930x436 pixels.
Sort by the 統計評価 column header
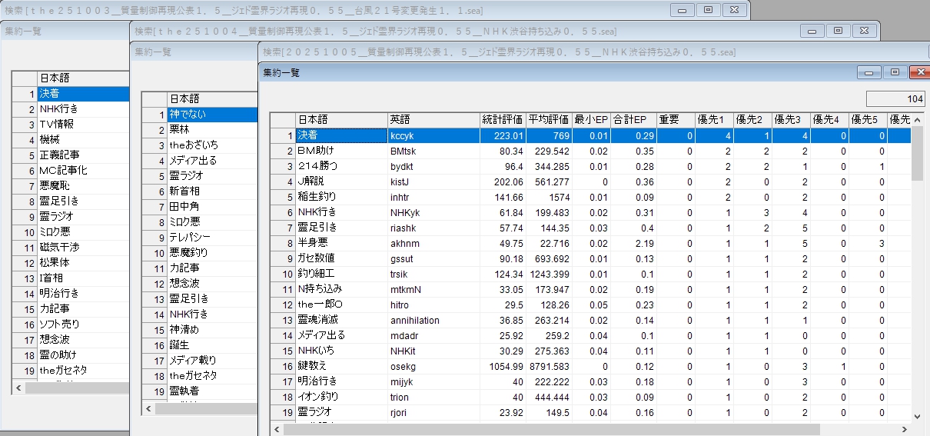click(x=503, y=119)
